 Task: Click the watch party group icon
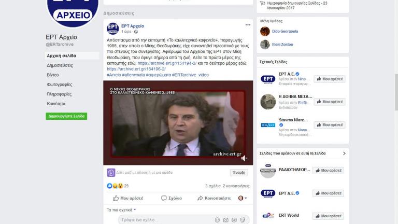(x=111, y=173)
